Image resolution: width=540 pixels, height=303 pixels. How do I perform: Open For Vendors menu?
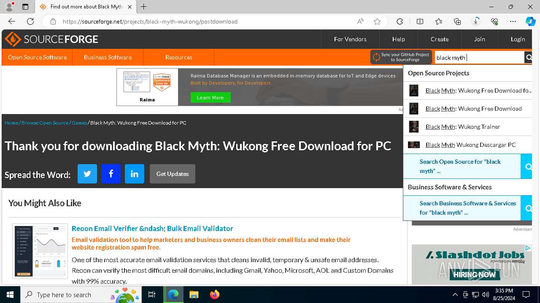pos(350,39)
